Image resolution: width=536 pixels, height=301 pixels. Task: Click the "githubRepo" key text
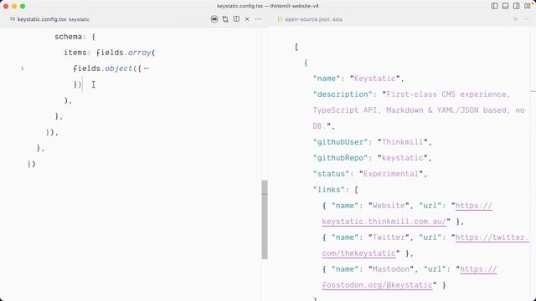point(341,158)
